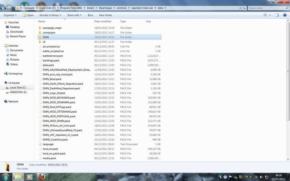Toggle the preview pane icon
The width and height of the screenshot is (290, 181).
click(x=277, y=15)
